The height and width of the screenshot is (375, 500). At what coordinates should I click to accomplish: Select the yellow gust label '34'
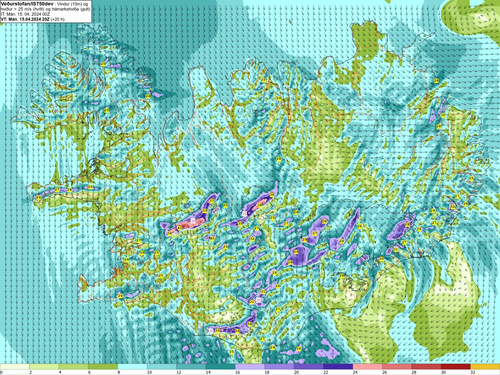point(250,324)
